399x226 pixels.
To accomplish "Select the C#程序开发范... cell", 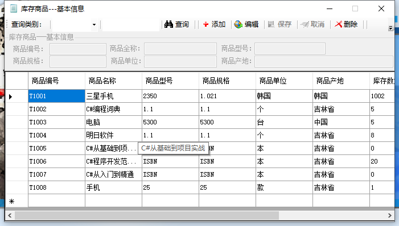I will click(113, 161).
